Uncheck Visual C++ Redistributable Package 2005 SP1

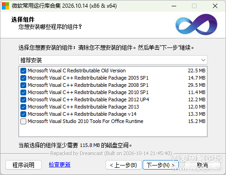23,78
